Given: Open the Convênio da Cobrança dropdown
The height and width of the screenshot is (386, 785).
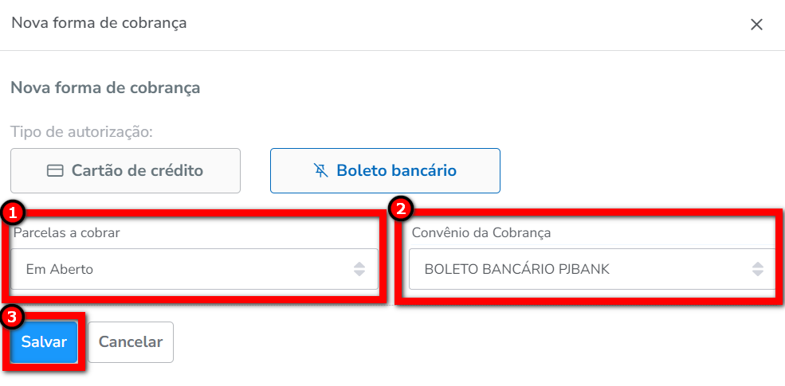Looking at the screenshot, I should point(591,269).
